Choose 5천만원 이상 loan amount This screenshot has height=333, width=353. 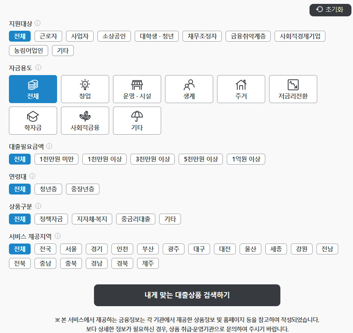coord(201,159)
